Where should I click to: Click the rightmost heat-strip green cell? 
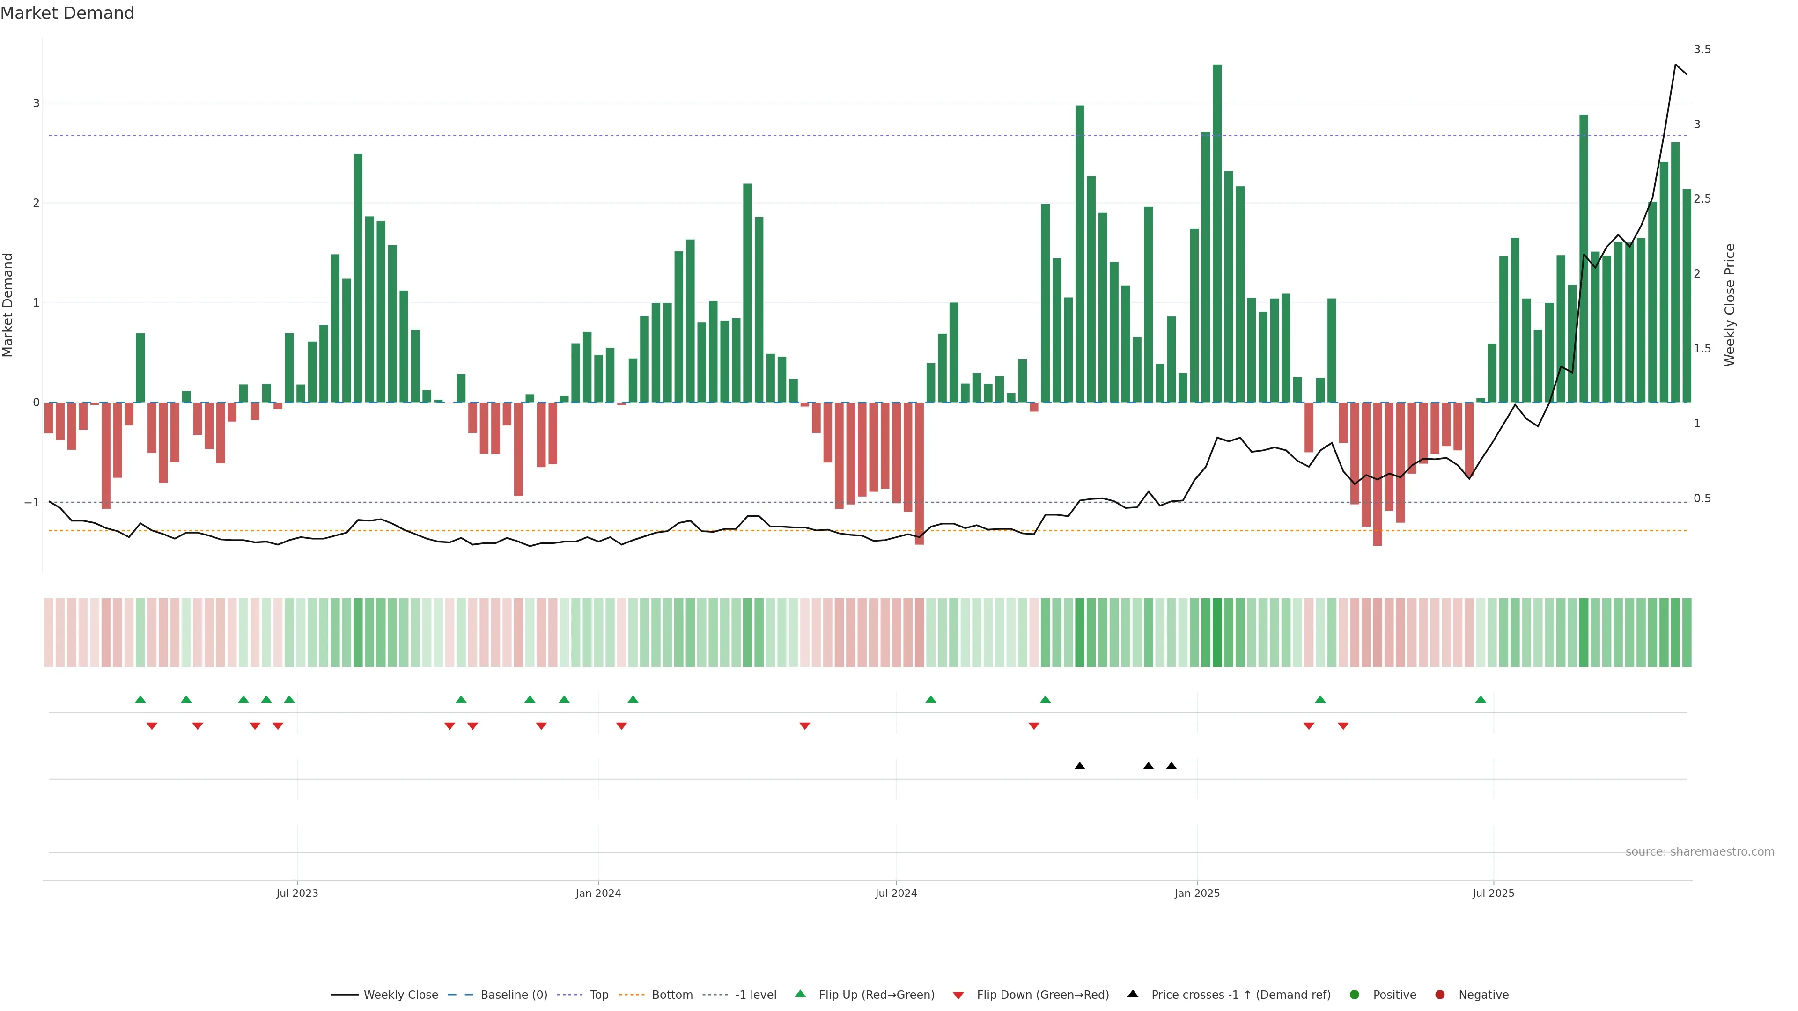pos(1686,632)
